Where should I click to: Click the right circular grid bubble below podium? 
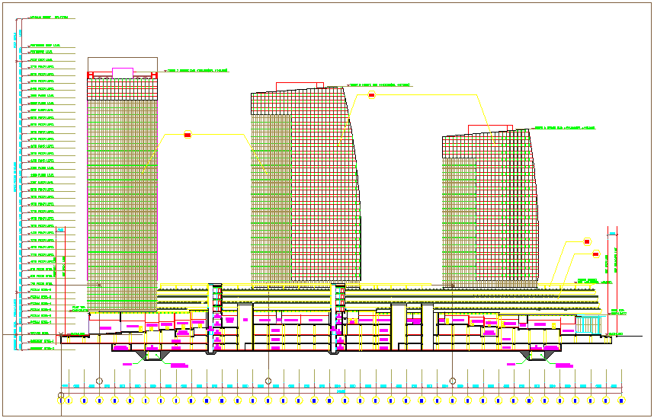click(x=452, y=381)
